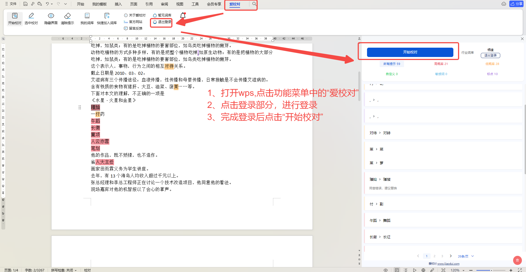Click the cloud sync icon near 分享
The height and width of the screenshot is (272, 526).
(504, 4)
